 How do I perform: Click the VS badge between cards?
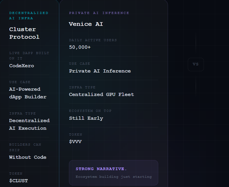point(196,64)
